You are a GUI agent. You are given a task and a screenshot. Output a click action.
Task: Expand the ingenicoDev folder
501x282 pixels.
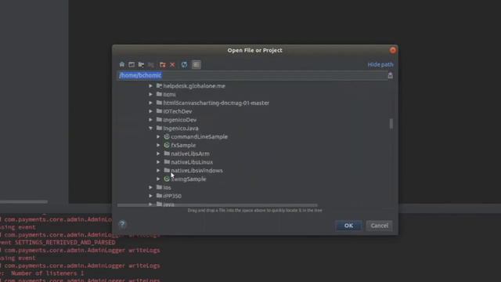(x=150, y=120)
